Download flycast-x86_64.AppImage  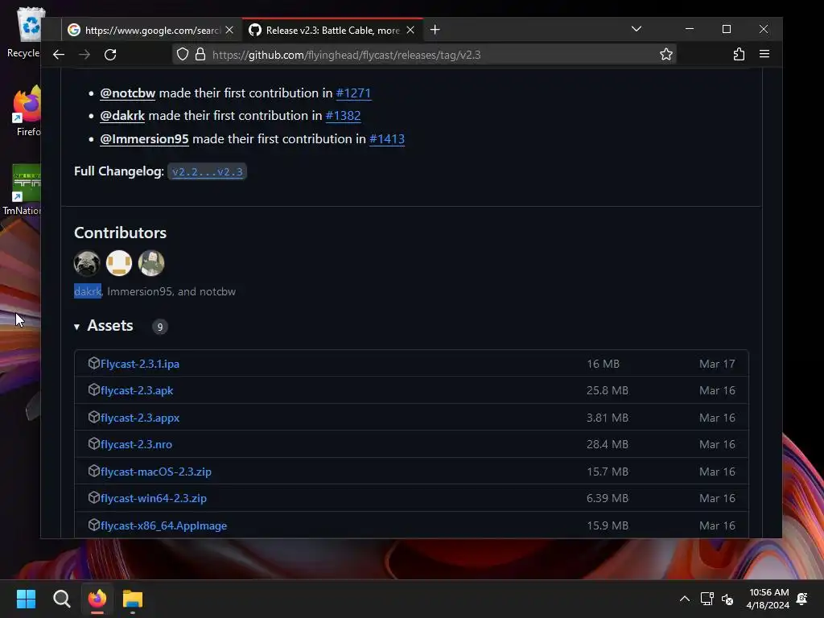click(163, 525)
